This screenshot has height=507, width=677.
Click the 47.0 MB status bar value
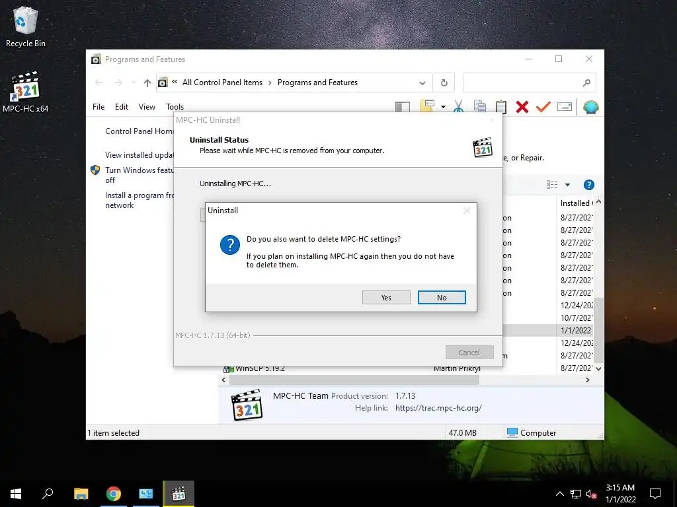(462, 433)
